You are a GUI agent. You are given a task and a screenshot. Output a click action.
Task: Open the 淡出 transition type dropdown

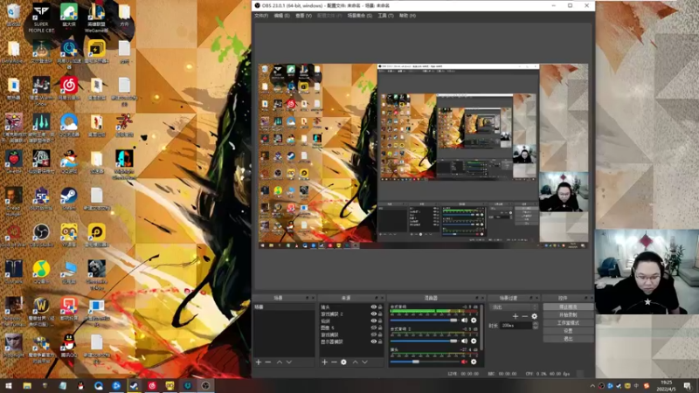(x=513, y=307)
